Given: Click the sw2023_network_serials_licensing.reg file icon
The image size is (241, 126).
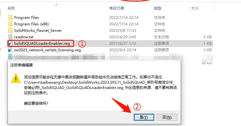Looking at the screenshot, I should 10,50.
